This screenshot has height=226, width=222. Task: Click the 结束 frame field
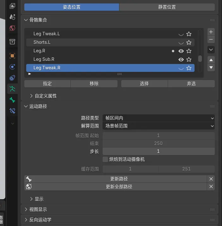point(159,143)
